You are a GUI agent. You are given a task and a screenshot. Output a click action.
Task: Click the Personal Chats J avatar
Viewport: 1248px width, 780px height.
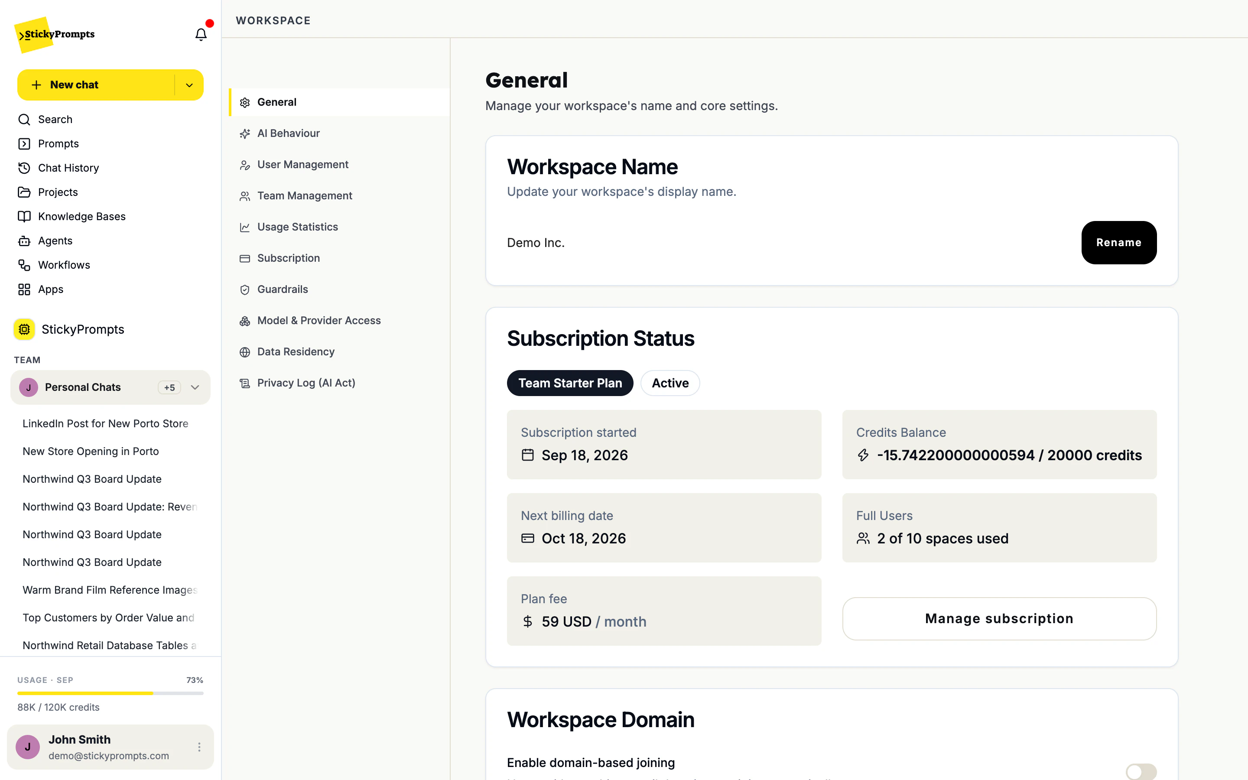click(x=28, y=387)
